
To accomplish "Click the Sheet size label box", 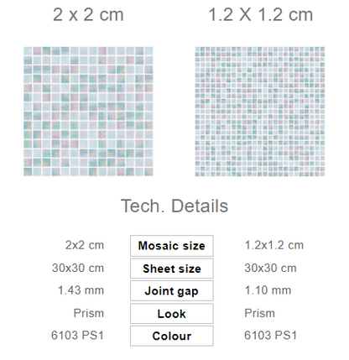I will point(172,269).
